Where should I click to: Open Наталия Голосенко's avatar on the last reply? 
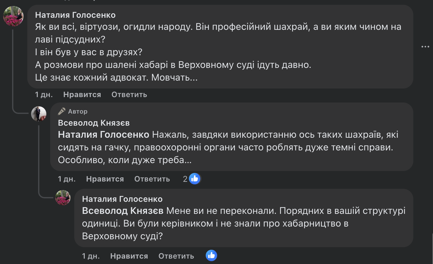[63, 198]
